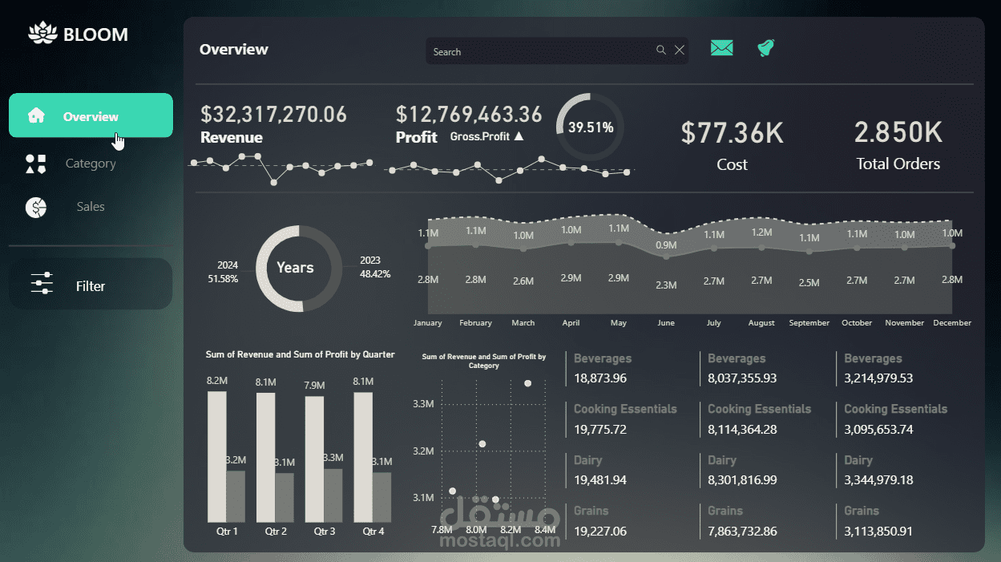
Task: Click Beverages value 8,037,355.93
Action: (x=742, y=378)
